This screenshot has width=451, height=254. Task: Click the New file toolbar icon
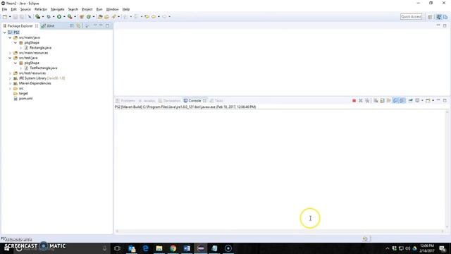pyautogui.click(x=5, y=17)
